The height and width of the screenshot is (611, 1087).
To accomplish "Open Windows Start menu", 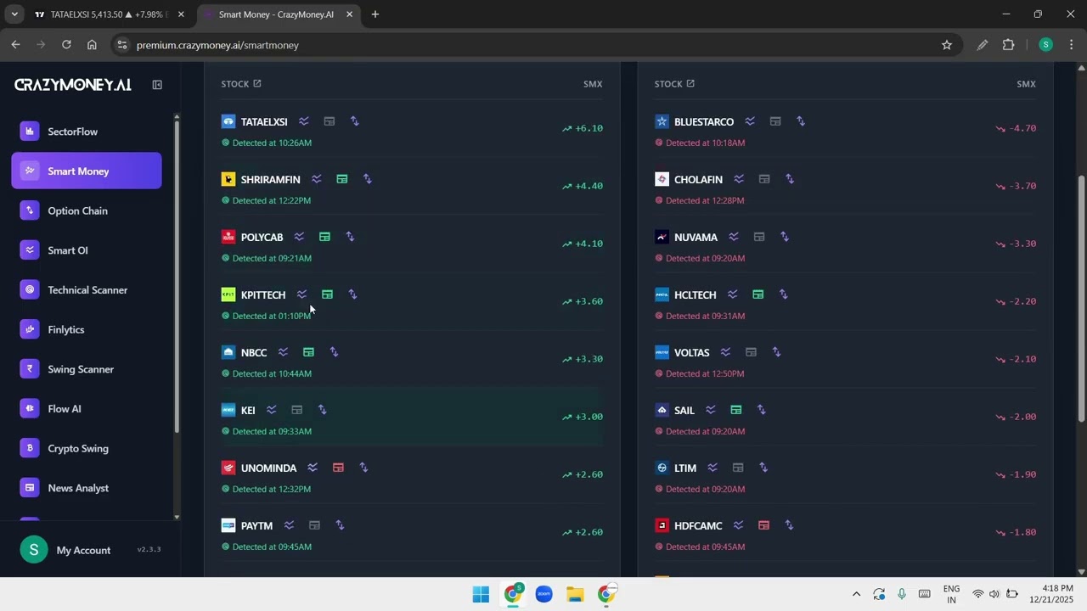I will coord(481,594).
